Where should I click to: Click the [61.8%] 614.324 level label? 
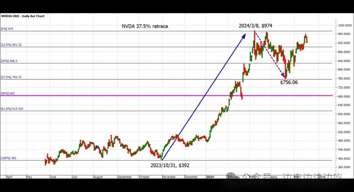pos(12,109)
